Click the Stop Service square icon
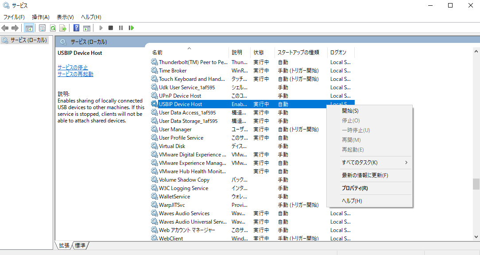The height and width of the screenshot is (255, 480). point(111,28)
